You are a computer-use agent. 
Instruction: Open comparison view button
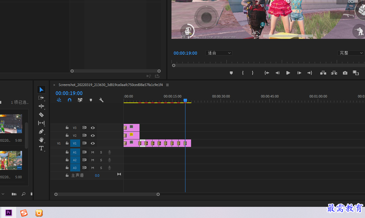[356, 73]
